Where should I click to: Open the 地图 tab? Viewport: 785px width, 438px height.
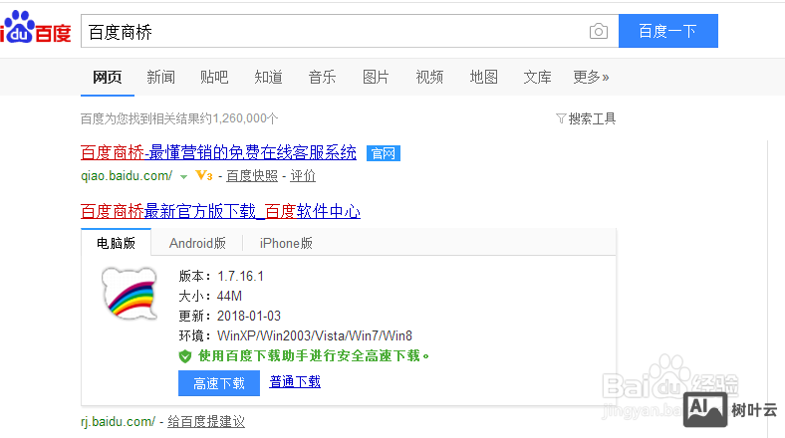[483, 77]
